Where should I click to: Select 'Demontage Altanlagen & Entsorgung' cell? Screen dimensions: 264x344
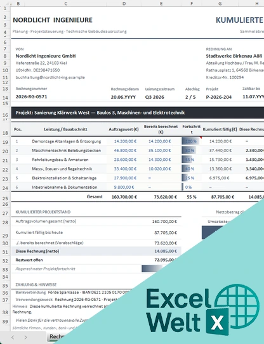pyautogui.click(x=67, y=141)
